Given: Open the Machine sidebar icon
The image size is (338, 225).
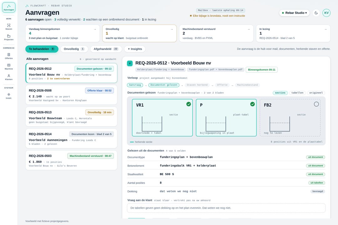Looking at the screenshot, I should 9,67.
